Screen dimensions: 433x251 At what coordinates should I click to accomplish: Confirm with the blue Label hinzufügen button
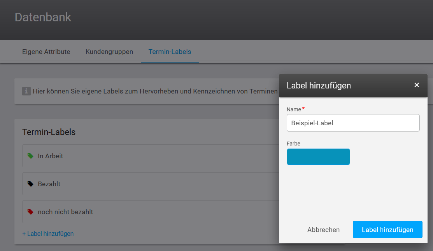coord(387,230)
